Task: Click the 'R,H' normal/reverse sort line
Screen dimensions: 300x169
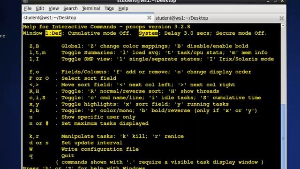Action: pos(124,91)
